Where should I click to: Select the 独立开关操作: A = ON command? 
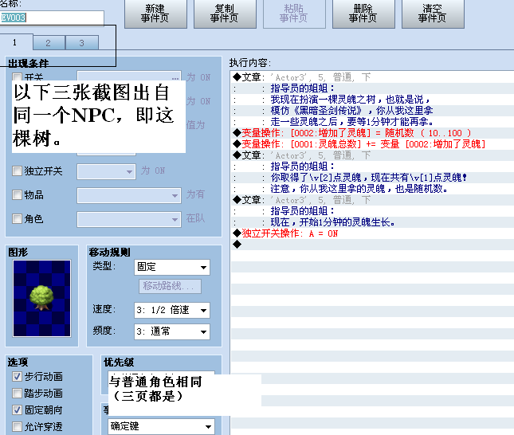(372, 233)
